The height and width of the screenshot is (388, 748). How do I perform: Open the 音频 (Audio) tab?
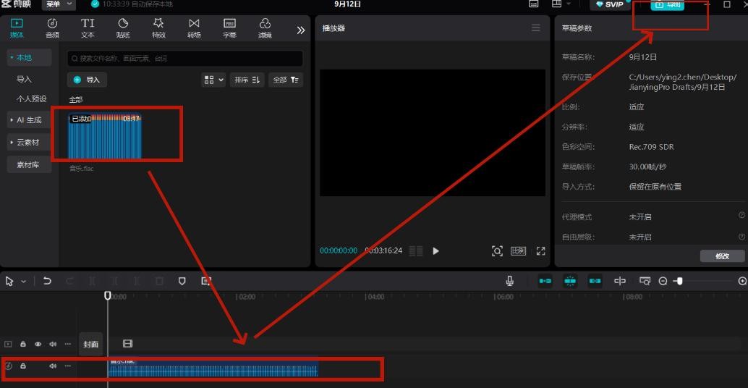click(x=52, y=28)
